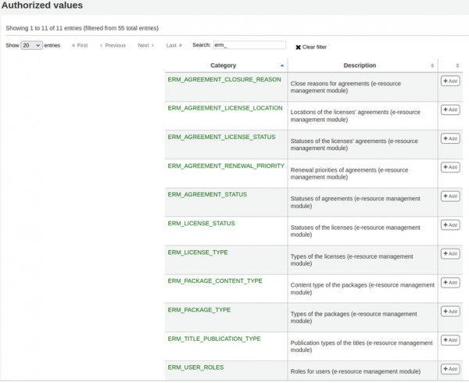The width and height of the screenshot is (469, 383).
Task: Add value to ERM_AGREEMENT_LICENSE_LOCATION category
Action: point(449,109)
